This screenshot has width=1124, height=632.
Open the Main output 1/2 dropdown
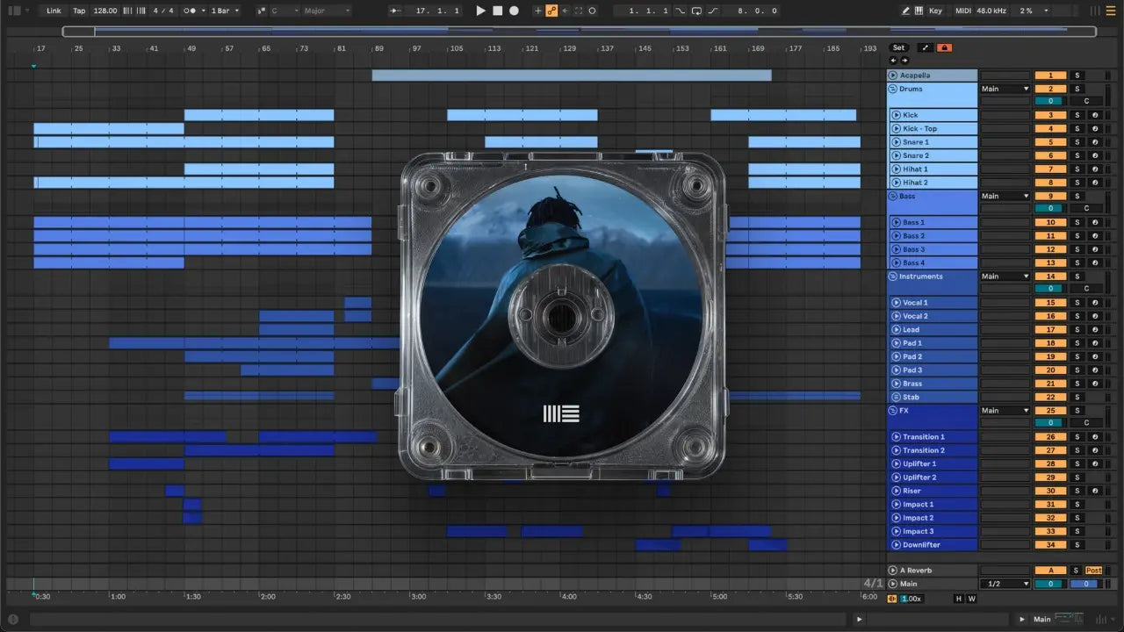click(1005, 584)
